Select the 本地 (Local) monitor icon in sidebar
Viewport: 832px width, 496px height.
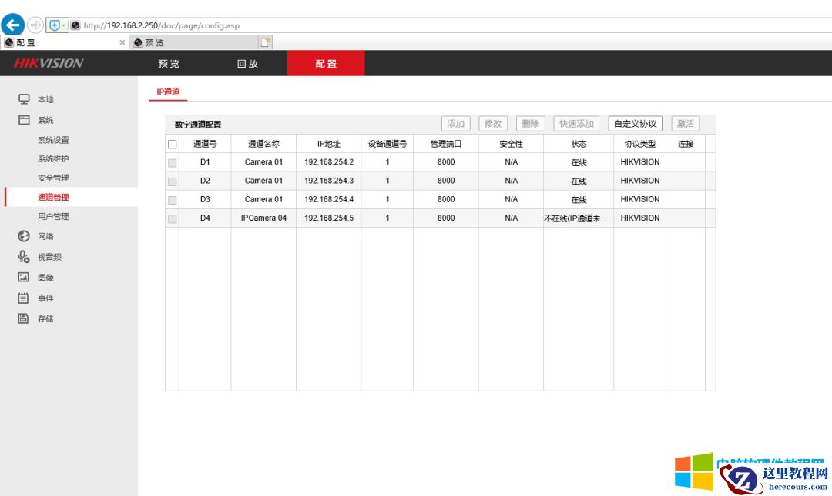click(x=24, y=99)
